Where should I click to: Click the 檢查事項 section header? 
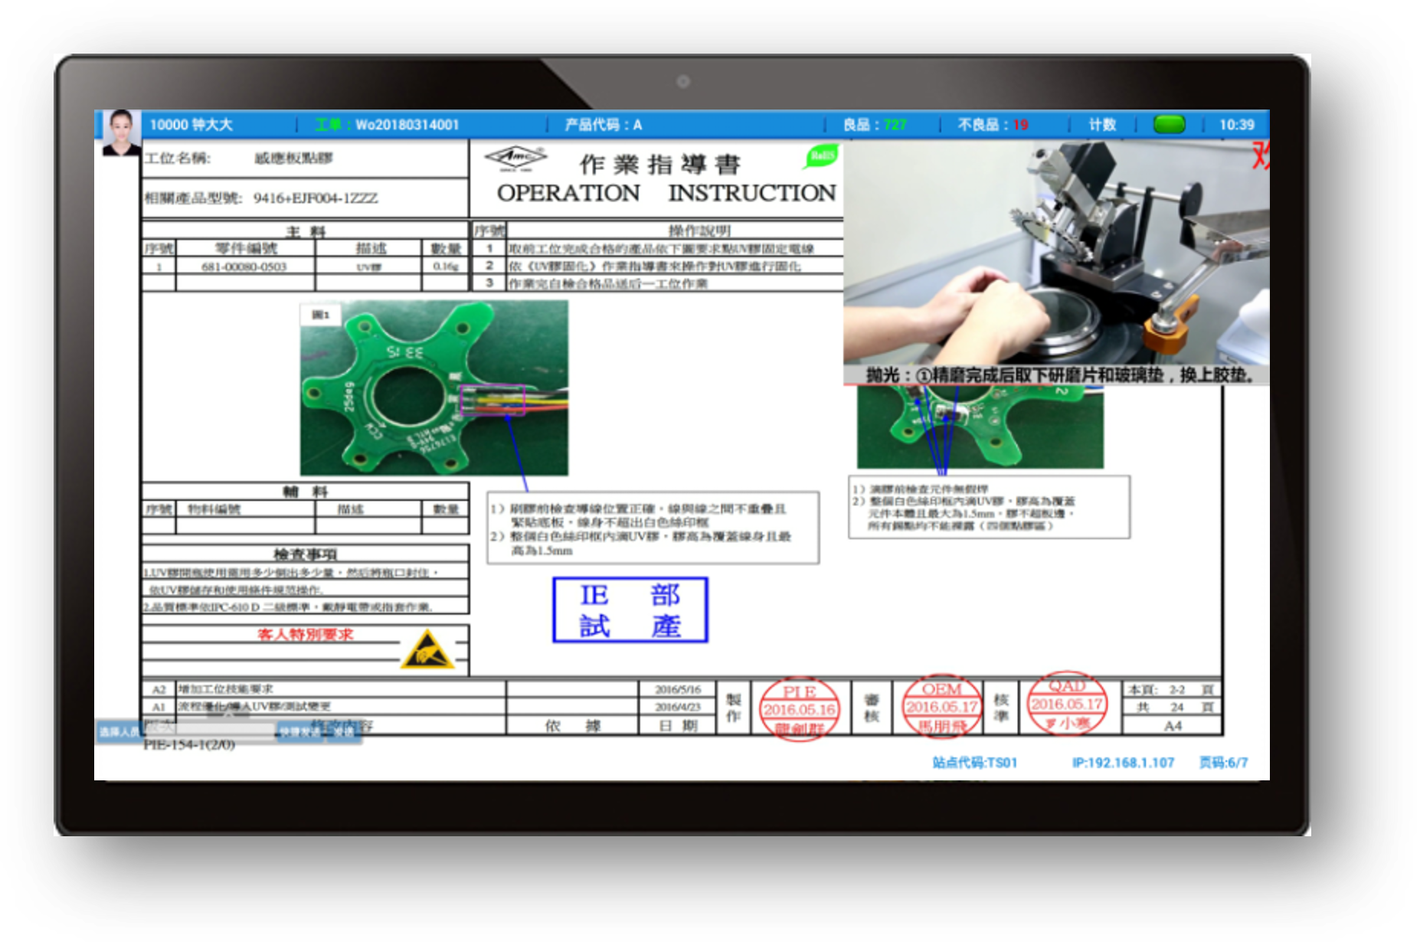tap(305, 554)
